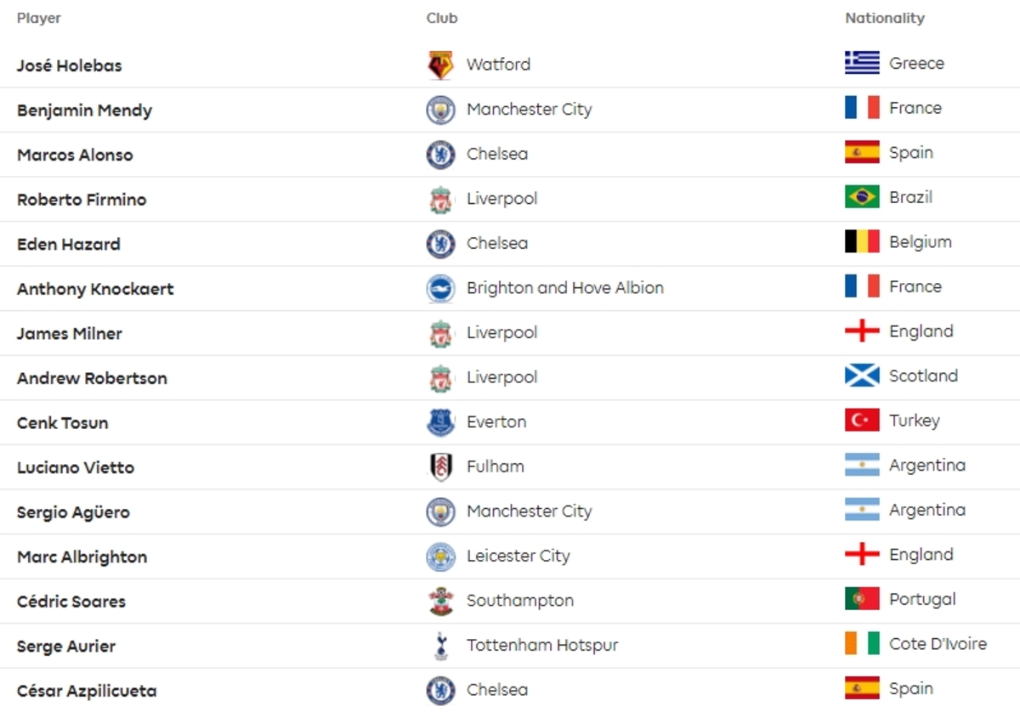Open José Holebas player profile
This screenshot has height=712, width=1020.
pyautogui.click(x=70, y=65)
